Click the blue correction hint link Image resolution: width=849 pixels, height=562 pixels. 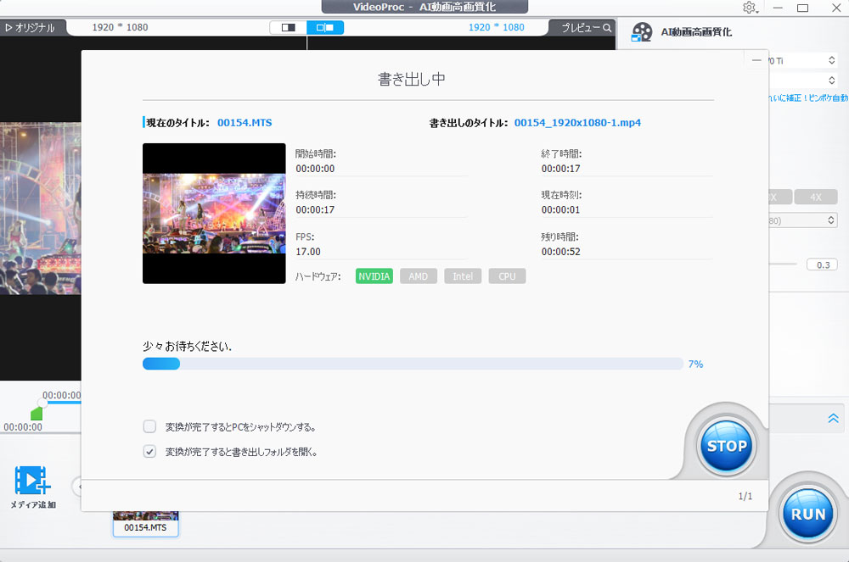click(808, 97)
